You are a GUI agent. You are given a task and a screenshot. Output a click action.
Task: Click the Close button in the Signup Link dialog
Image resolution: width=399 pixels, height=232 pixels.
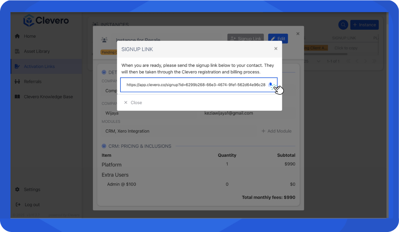click(x=133, y=103)
